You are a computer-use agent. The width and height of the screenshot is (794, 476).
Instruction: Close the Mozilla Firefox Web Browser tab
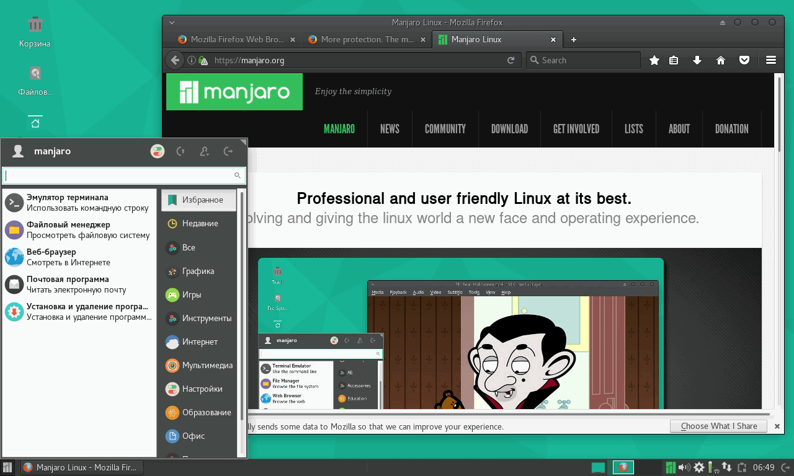293,40
